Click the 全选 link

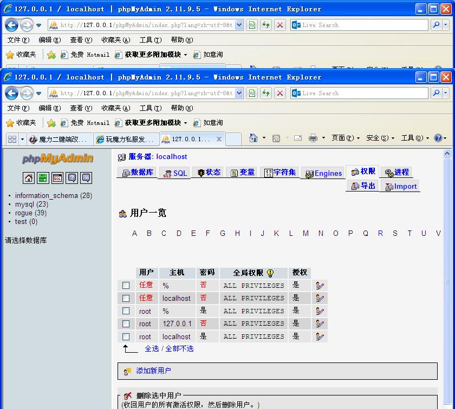tap(152, 349)
